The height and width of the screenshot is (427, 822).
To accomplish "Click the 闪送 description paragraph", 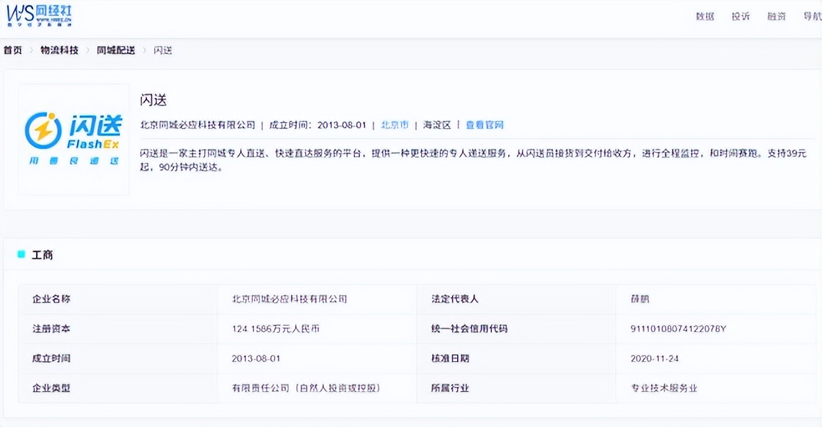I will pos(473,161).
